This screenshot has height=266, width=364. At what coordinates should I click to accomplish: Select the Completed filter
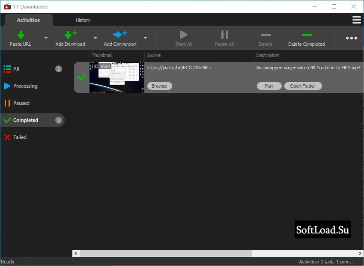tap(33, 120)
